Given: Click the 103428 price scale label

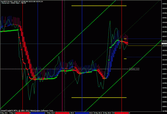Looking at the screenshot, I should coord(164,22).
